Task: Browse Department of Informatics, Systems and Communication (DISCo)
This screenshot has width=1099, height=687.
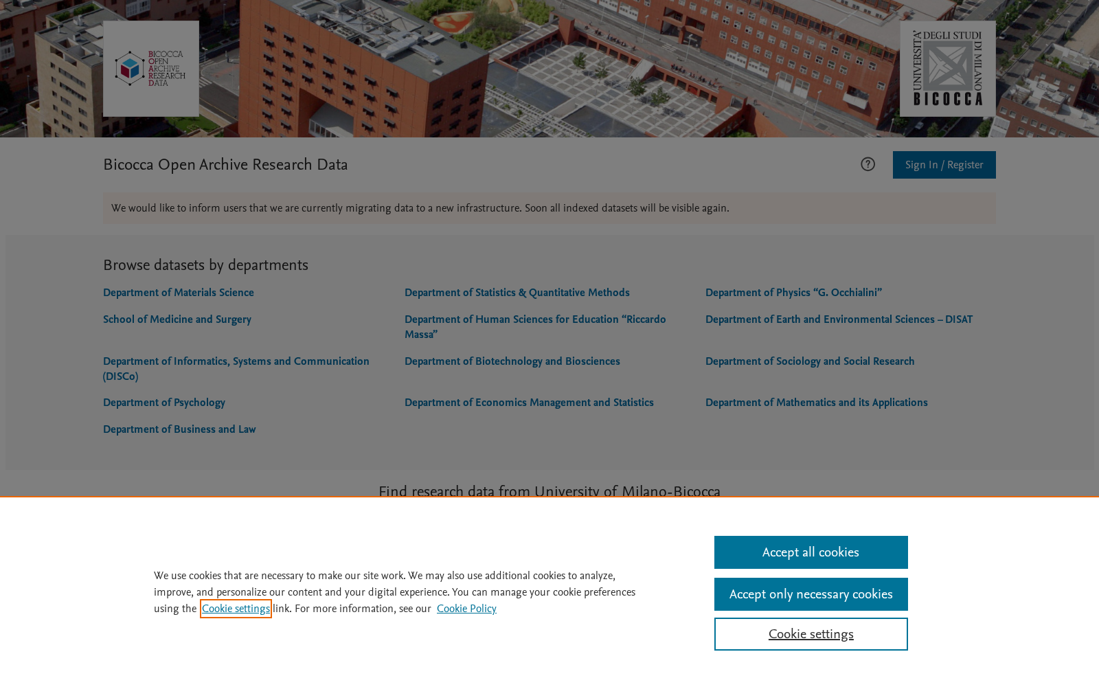Action: (x=236, y=369)
